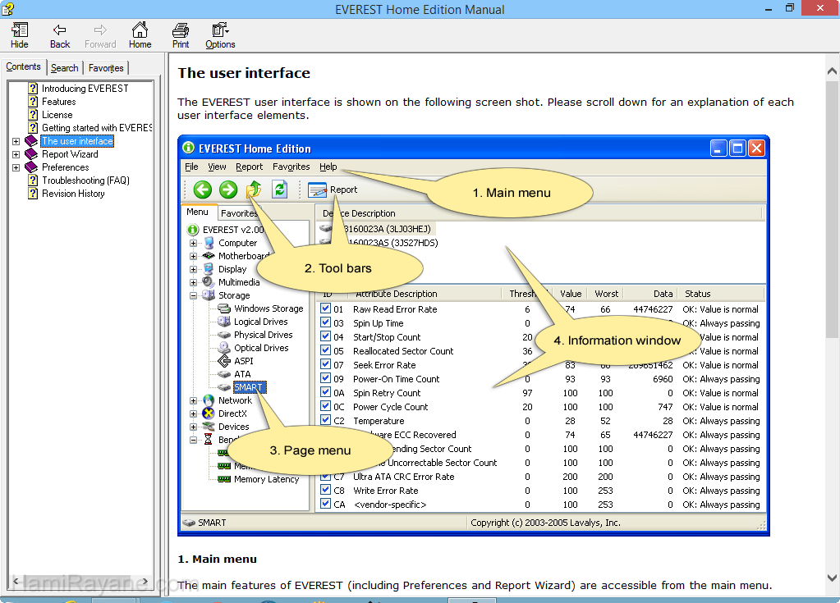Expand the DirectX node in EVEREST tree
The image size is (840, 603).
click(x=194, y=413)
